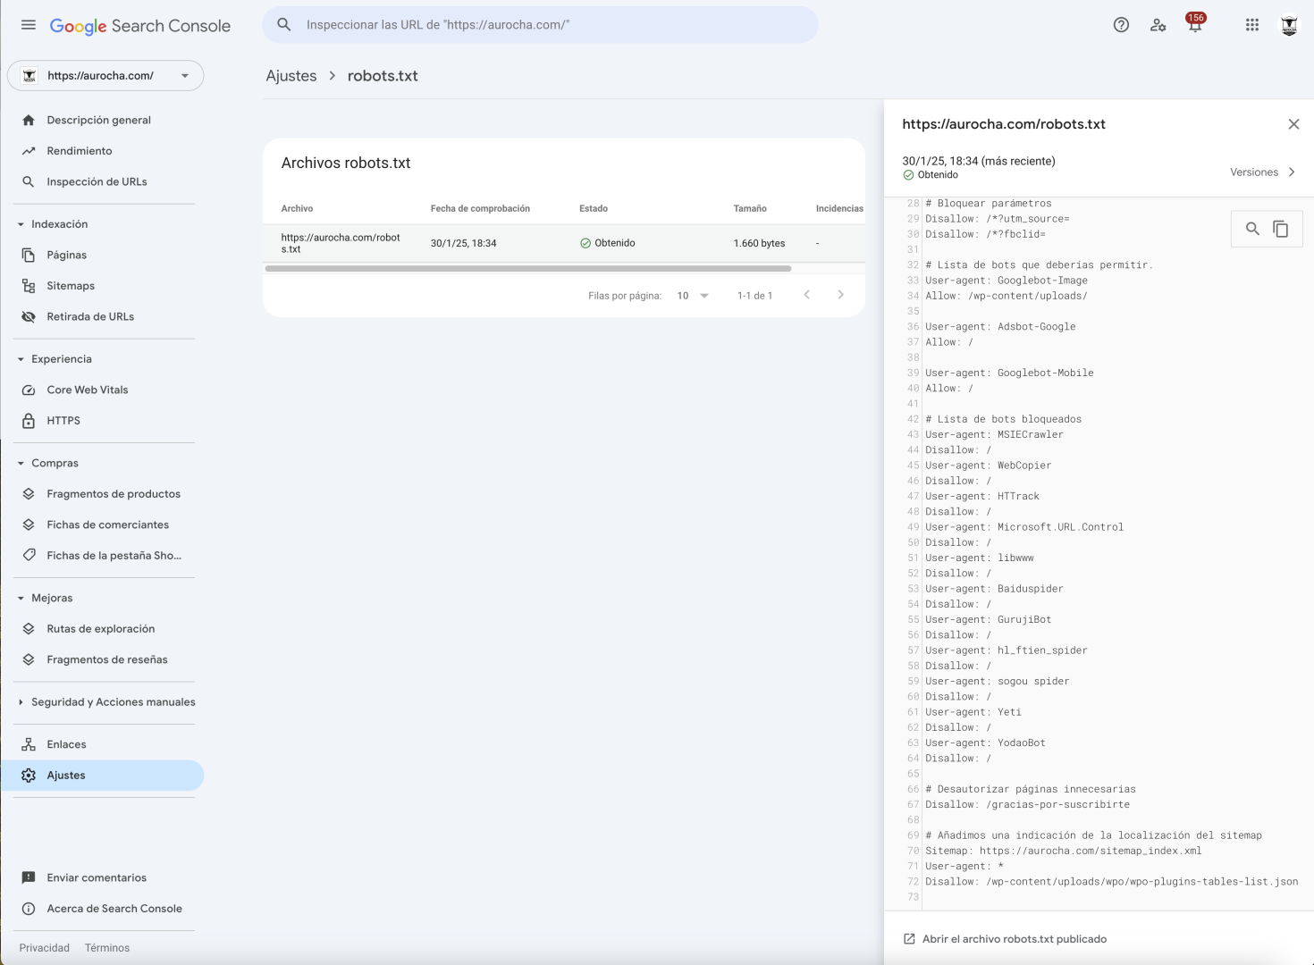Open users and permissions icon

point(1158,25)
